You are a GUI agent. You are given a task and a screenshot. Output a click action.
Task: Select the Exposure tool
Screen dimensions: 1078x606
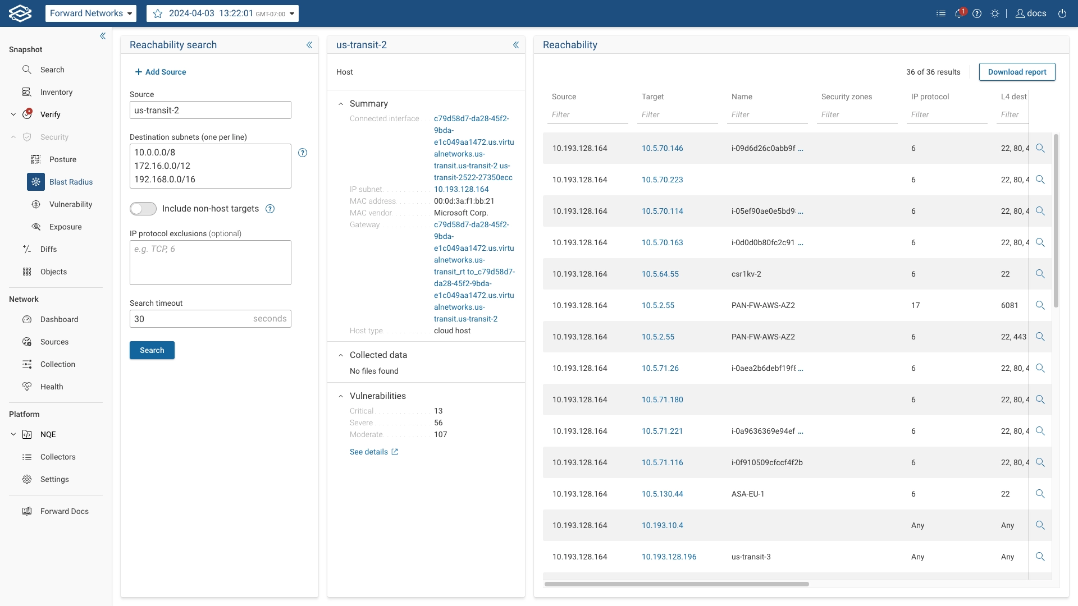point(66,227)
